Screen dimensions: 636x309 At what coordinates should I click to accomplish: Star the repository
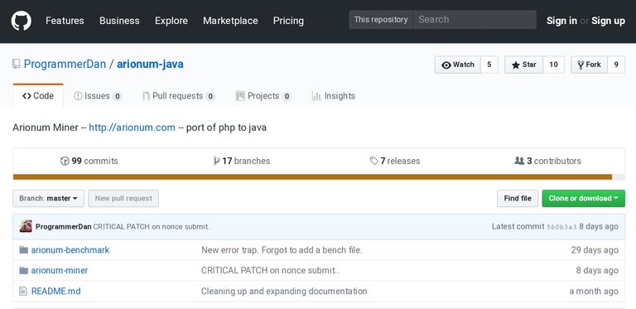tap(523, 65)
